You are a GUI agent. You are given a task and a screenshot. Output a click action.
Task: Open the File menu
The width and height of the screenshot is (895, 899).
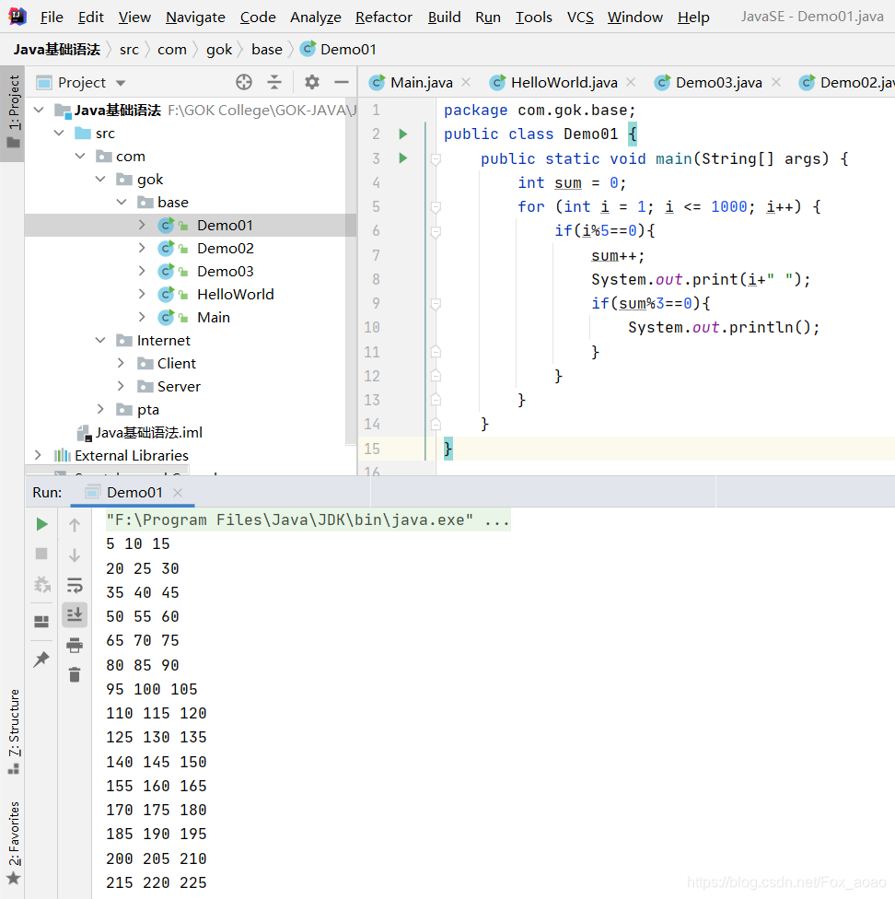[52, 18]
